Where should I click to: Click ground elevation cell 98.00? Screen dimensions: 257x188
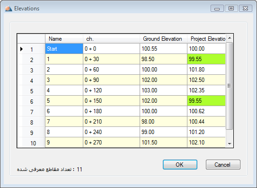163,122
